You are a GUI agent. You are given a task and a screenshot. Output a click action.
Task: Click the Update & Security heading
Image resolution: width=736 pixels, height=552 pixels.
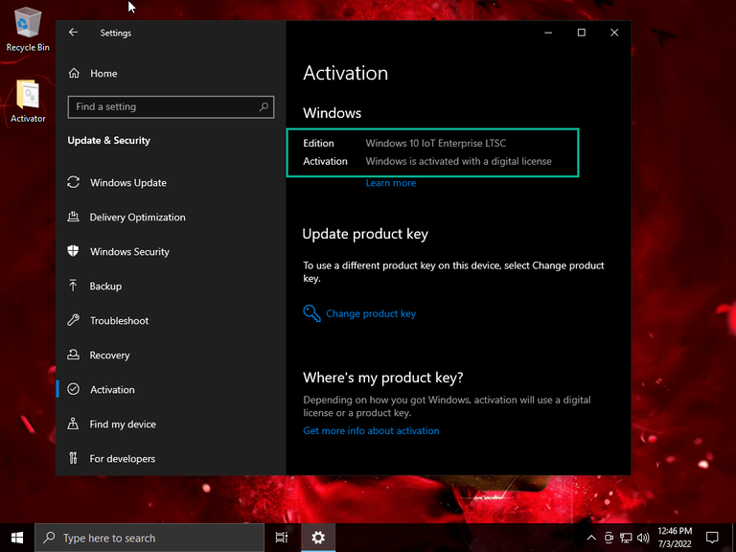[109, 140]
